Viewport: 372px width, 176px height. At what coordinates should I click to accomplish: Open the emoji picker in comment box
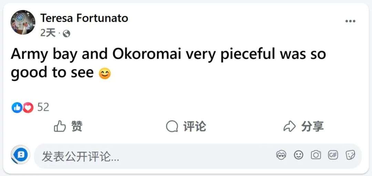[x=299, y=155]
